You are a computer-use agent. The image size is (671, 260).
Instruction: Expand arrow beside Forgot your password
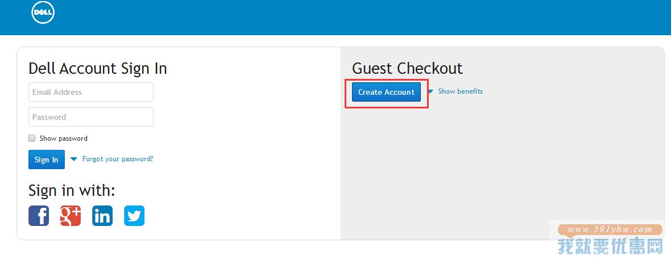coord(73,159)
